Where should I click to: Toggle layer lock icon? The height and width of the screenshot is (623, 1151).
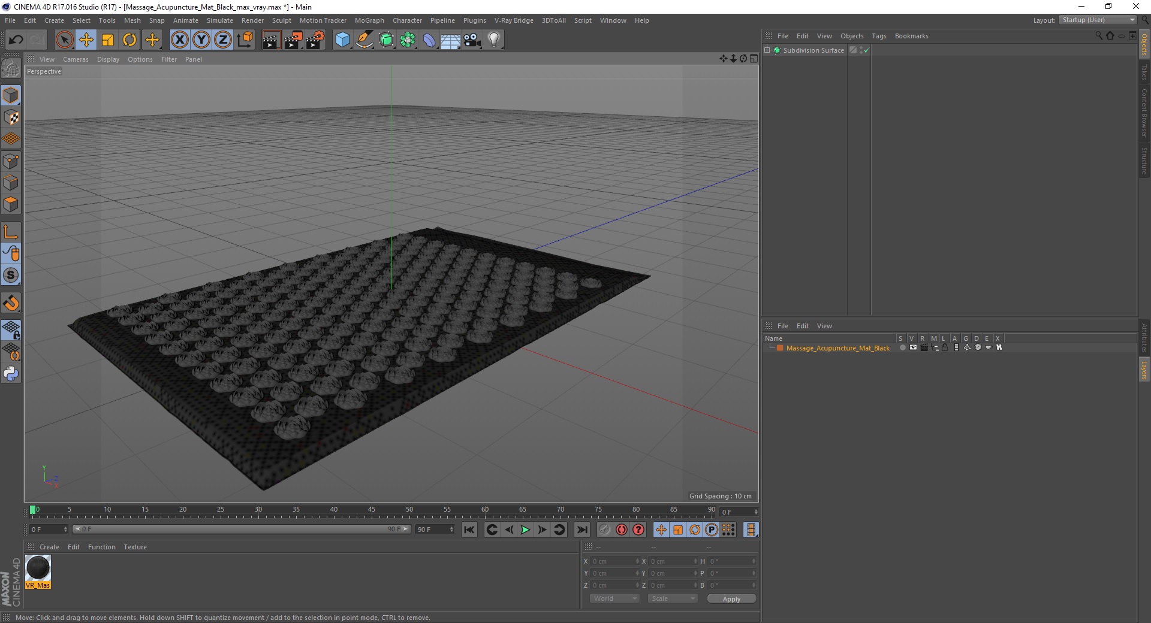tap(945, 348)
